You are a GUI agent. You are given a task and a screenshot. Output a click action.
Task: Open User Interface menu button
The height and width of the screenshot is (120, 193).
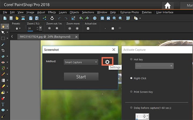(165, 12)
